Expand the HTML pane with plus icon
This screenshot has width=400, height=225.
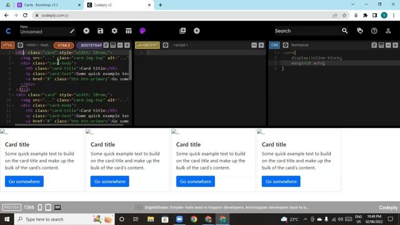[x=127, y=45]
